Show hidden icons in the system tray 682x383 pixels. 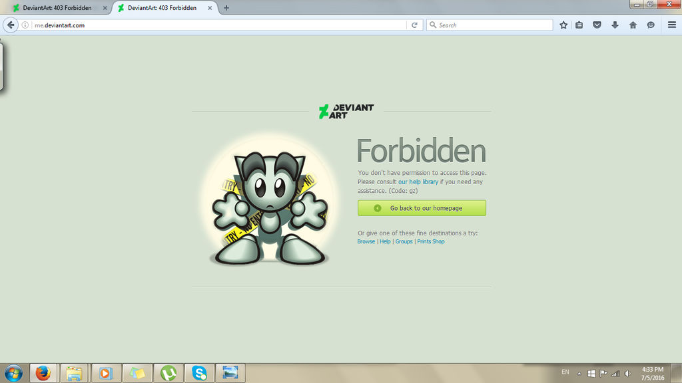[578, 372]
